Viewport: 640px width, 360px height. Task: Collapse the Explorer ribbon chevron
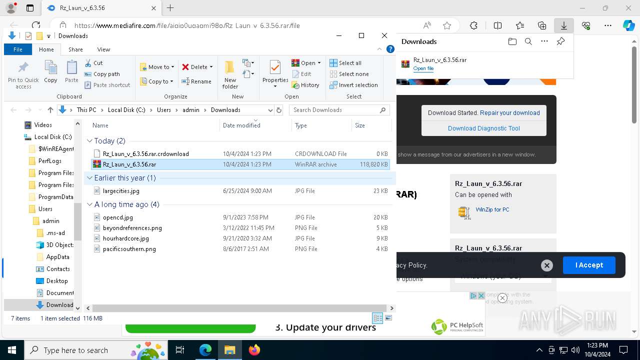pyautogui.click(x=380, y=49)
